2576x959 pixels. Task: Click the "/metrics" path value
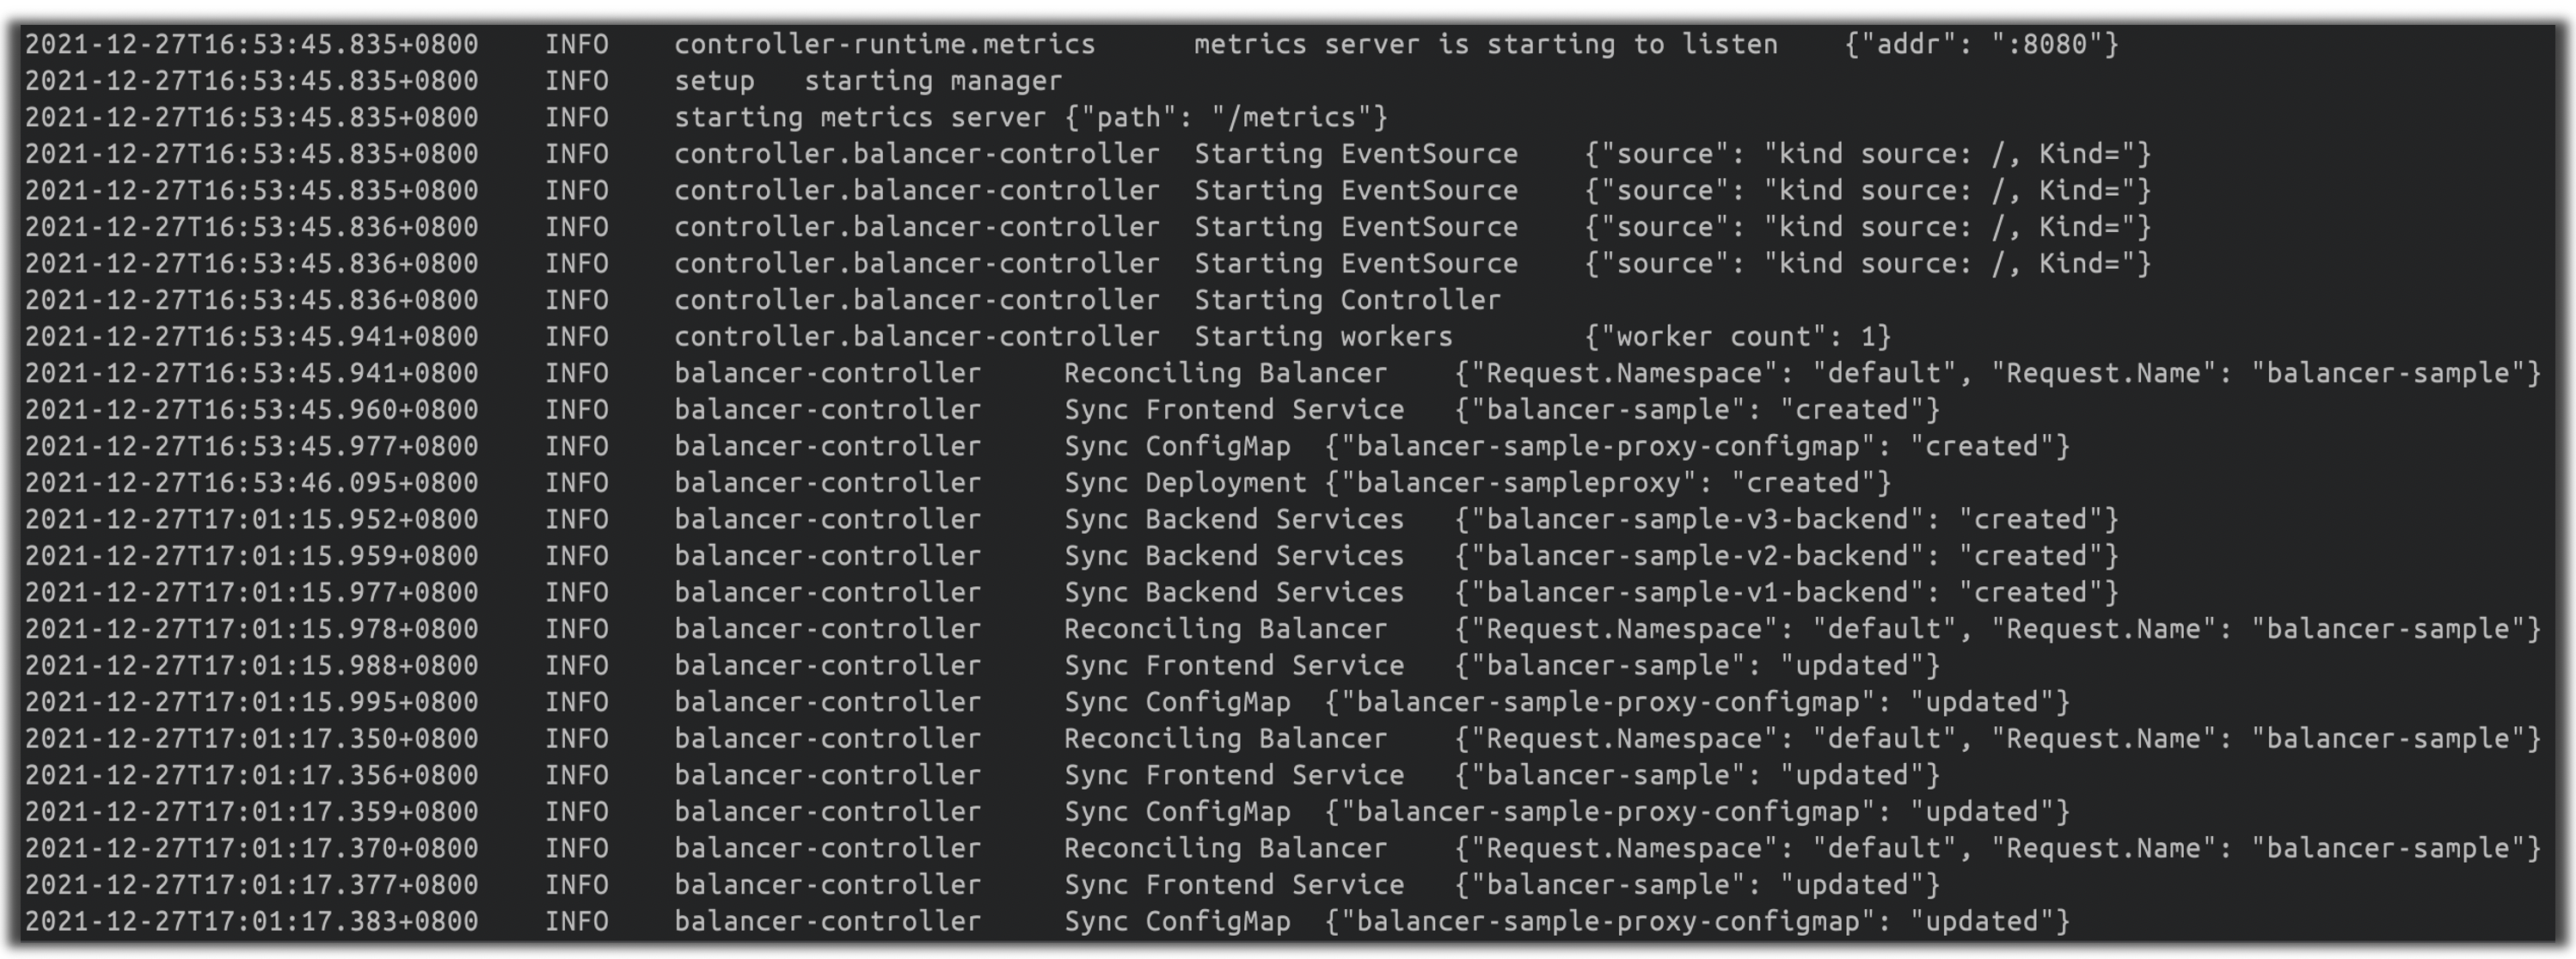[x=1284, y=118]
